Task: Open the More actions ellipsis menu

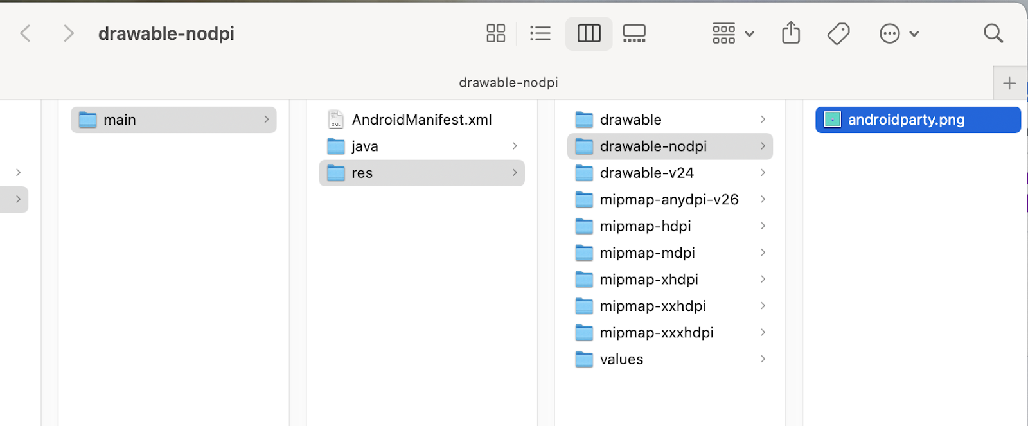Action: 899,33
